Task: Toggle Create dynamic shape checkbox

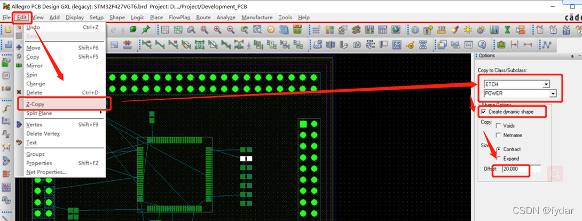Action: (x=483, y=112)
